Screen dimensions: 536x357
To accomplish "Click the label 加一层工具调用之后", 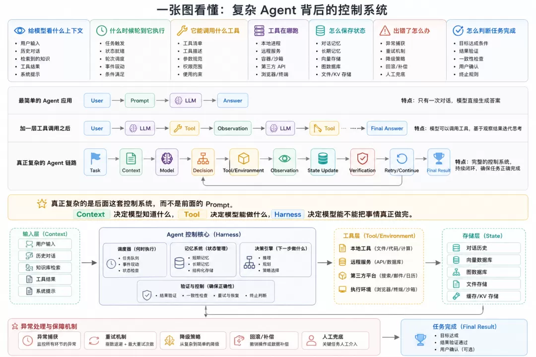I will (45, 128).
